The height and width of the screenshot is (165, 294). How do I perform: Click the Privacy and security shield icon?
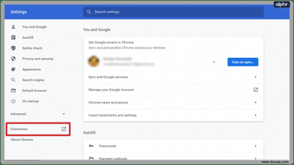pos(13,59)
